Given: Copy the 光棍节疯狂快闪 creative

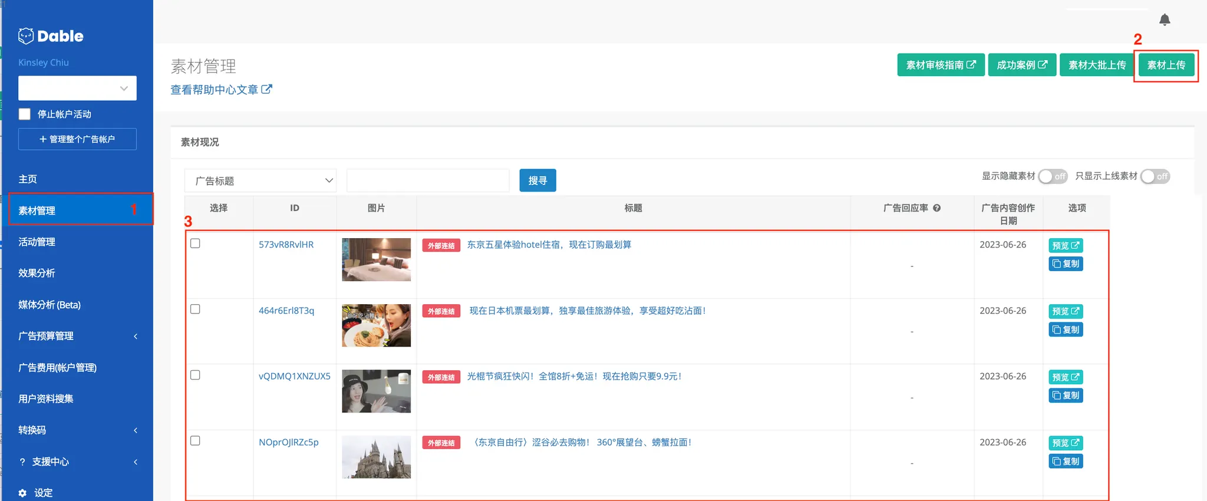Looking at the screenshot, I should 1066,395.
